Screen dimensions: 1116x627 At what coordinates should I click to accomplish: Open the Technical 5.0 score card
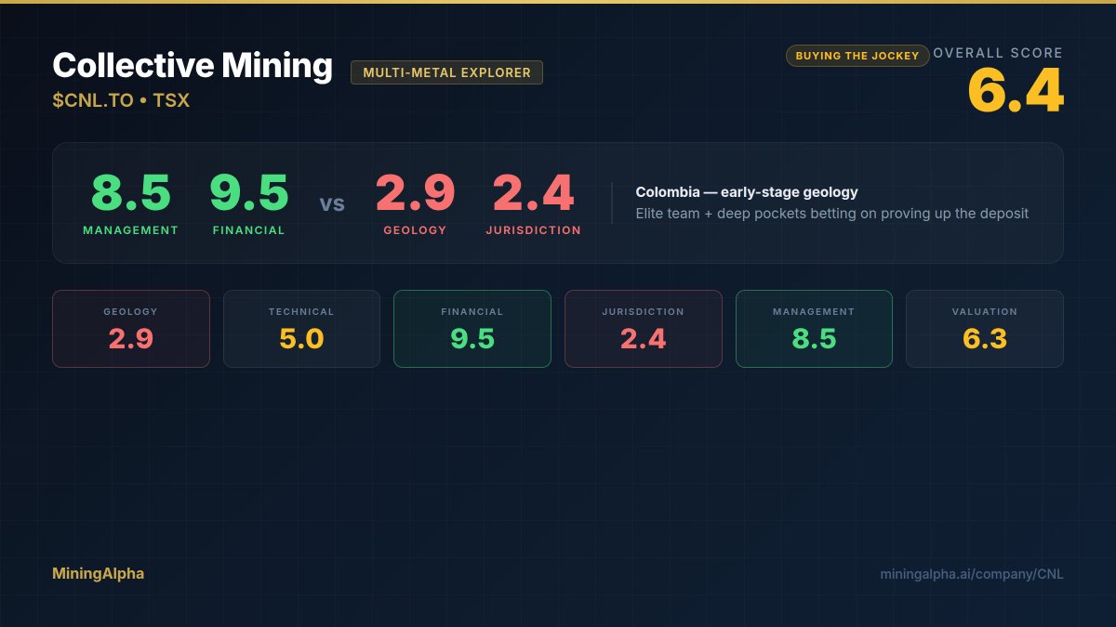(x=301, y=329)
